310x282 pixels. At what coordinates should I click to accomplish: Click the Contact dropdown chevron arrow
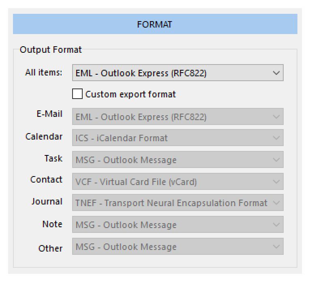276,182
